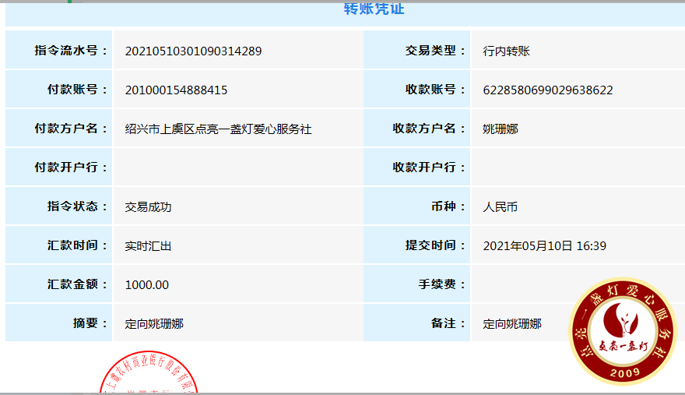Click the 摘要 value 定向姚珊娜
Viewport: 685px width, 395px height.
pos(154,323)
